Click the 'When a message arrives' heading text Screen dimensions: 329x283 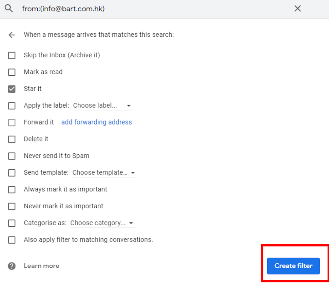click(x=99, y=35)
